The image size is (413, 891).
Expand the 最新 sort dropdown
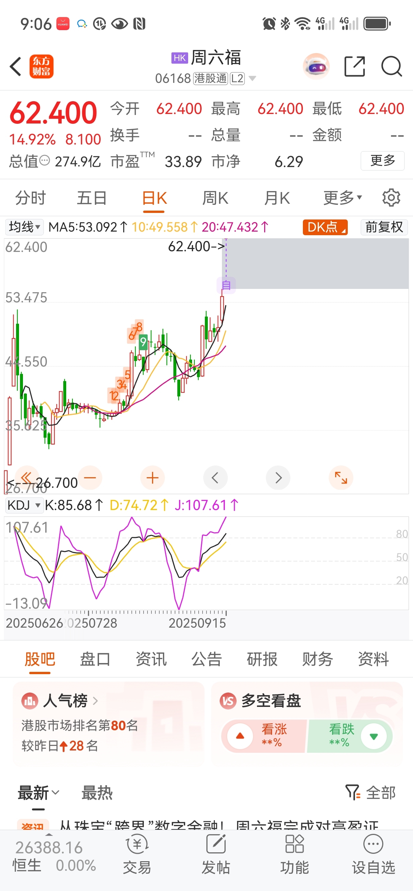coord(38,793)
